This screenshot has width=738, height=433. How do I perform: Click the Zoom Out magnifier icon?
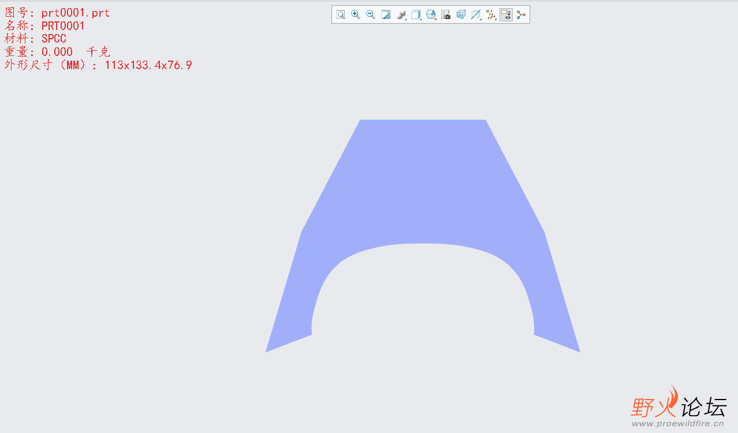pyautogui.click(x=371, y=15)
